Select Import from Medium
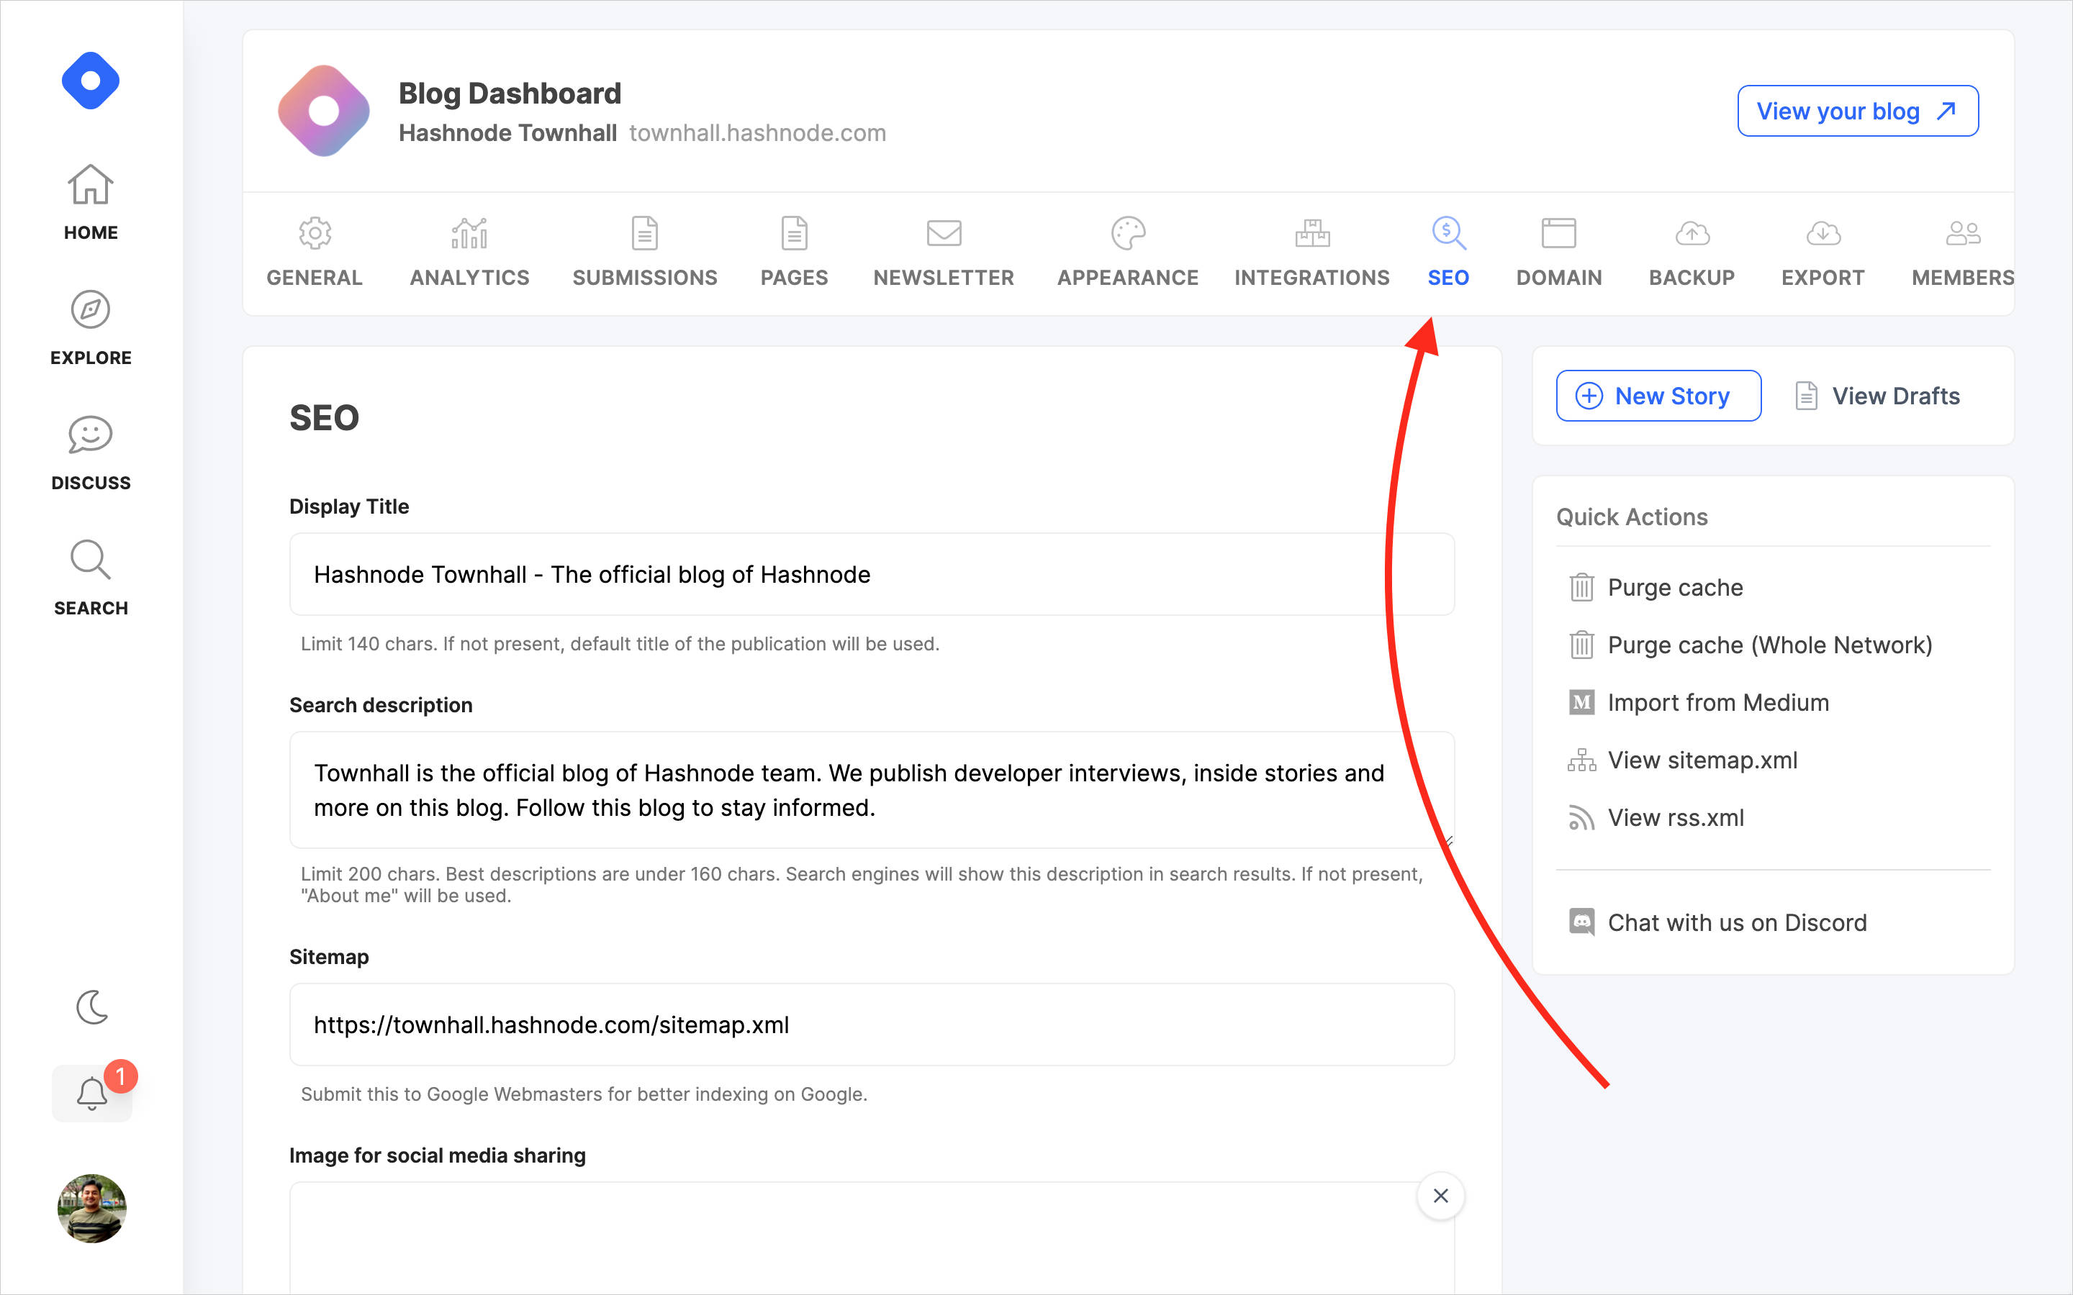 pyautogui.click(x=1717, y=702)
